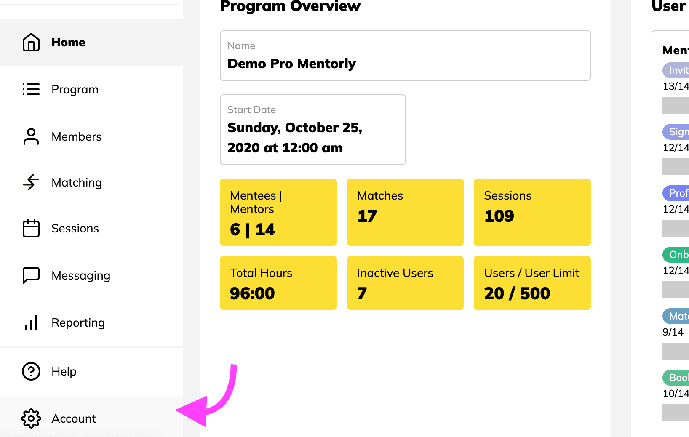Screen dimensions: 689x437
Task: Click the Home house icon
Action: tap(31, 42)
